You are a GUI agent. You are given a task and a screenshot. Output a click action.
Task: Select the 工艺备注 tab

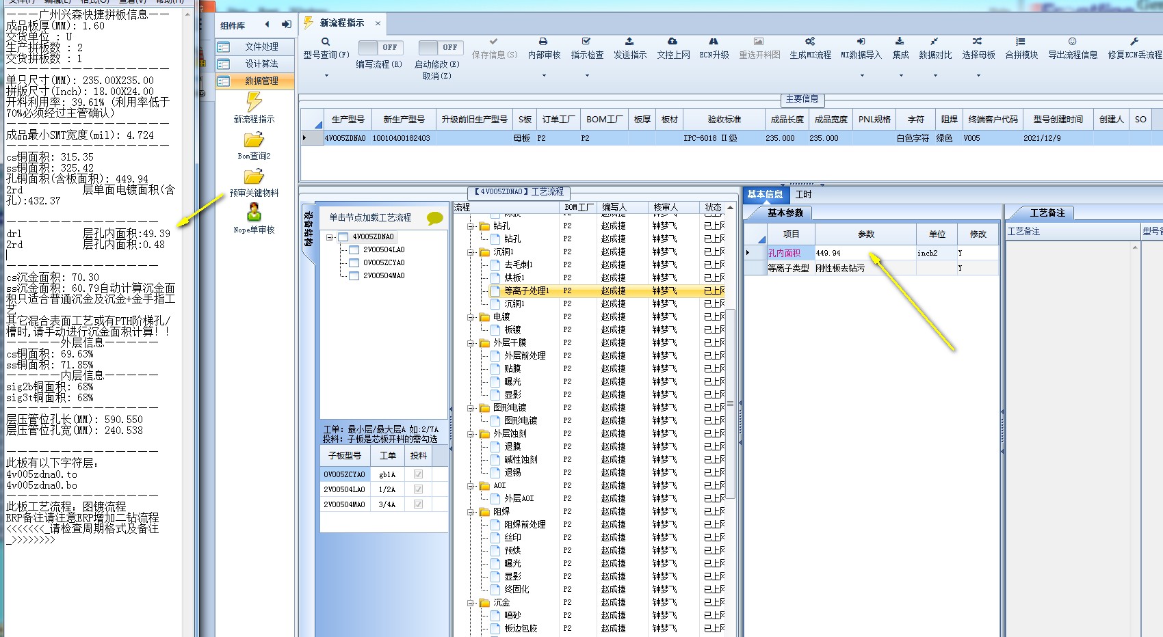(x=1047, y=213)
